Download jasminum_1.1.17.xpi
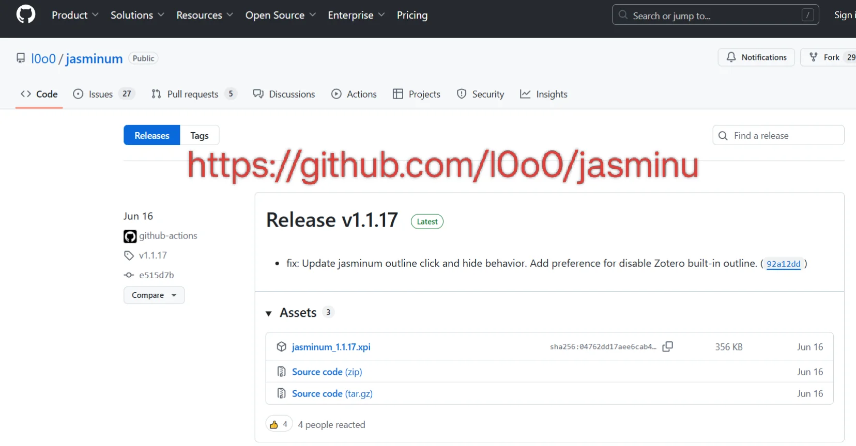The image size is (856, 446). [331, 347]
